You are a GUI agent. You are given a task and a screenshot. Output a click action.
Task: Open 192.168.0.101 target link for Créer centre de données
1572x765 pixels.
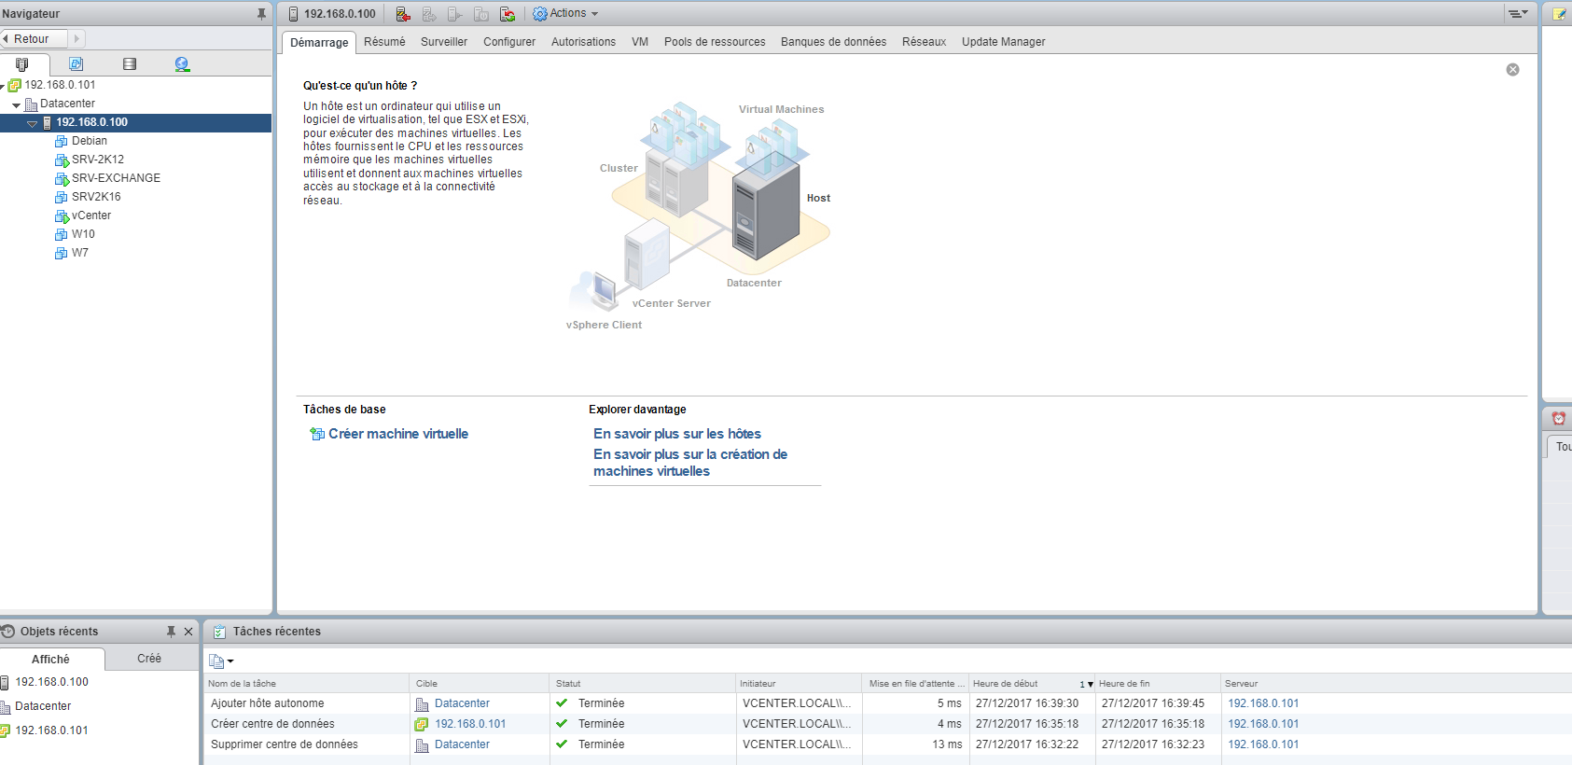point(470,724)
